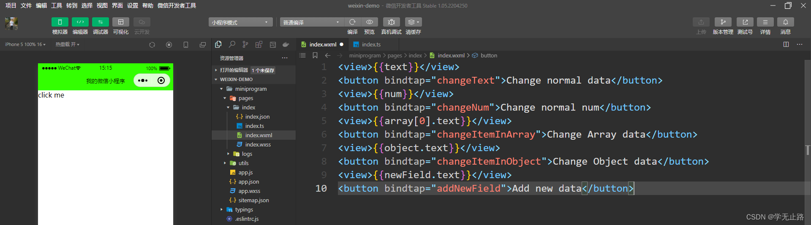Image resolution: width=811 pixels, height=225 pixels.
Task: Toggle the Visualization (可视化) button
Action: (120, 22)
